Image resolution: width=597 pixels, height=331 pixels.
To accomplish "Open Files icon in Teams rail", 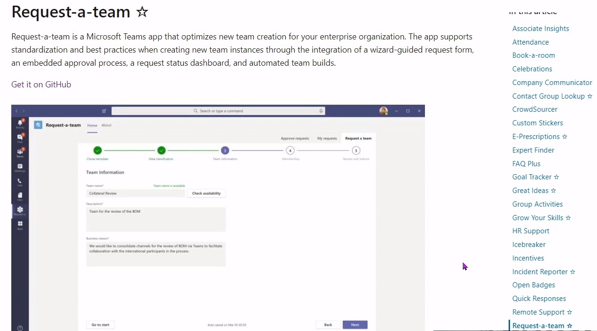I will click(20, 196).
